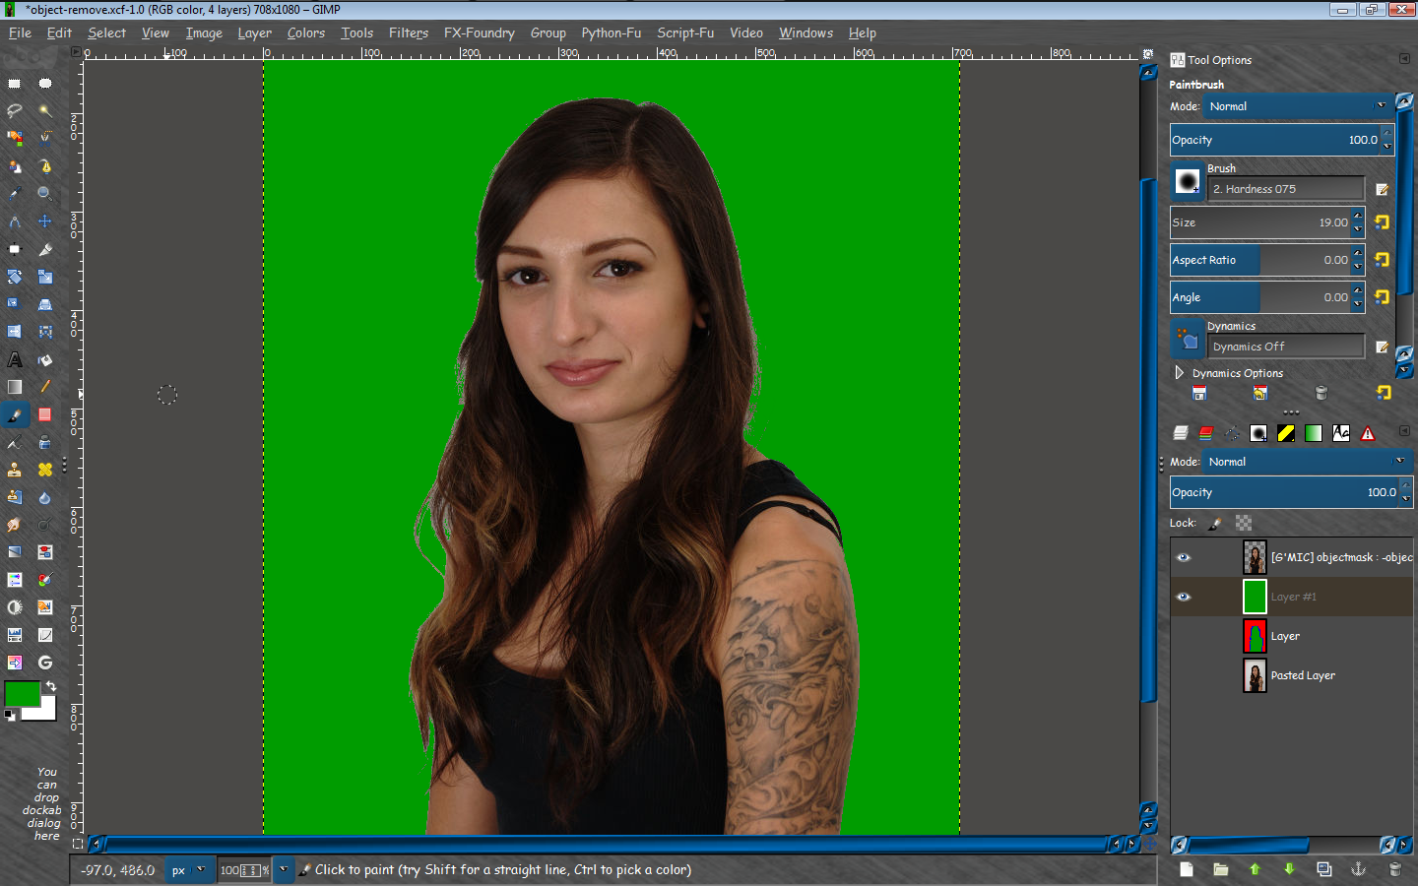Raise the selected layer
1418x886 pixels.
click(1255, 869)
